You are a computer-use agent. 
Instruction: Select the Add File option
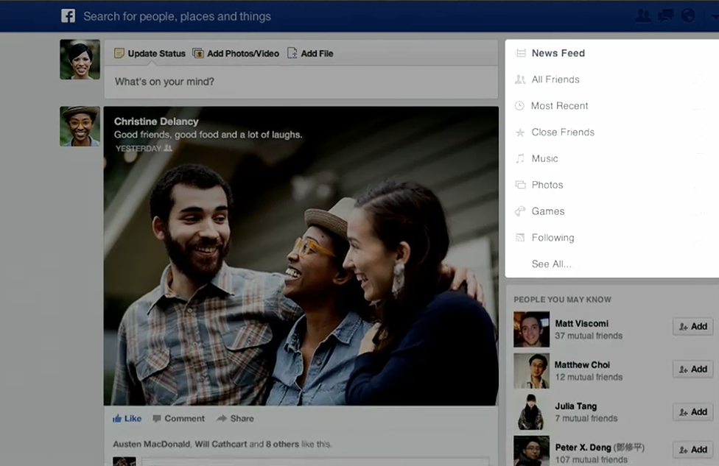(310, 54)
